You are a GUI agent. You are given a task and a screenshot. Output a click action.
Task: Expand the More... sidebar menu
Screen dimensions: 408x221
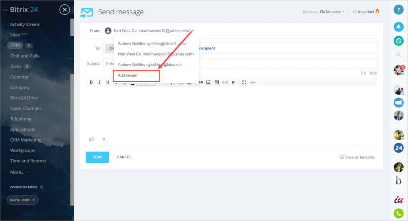click(x=19, y=172)
